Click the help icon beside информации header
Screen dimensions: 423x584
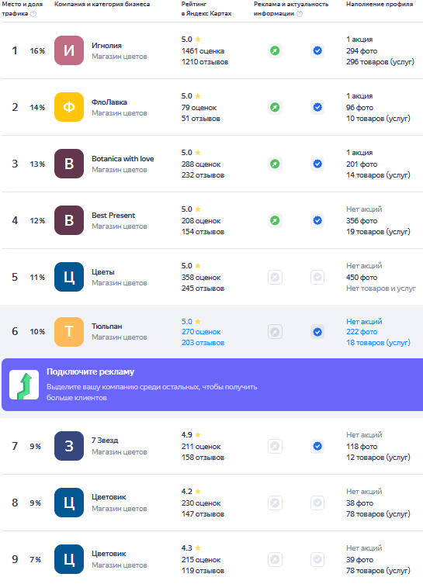pyautogui.click(x=300, y=14)
